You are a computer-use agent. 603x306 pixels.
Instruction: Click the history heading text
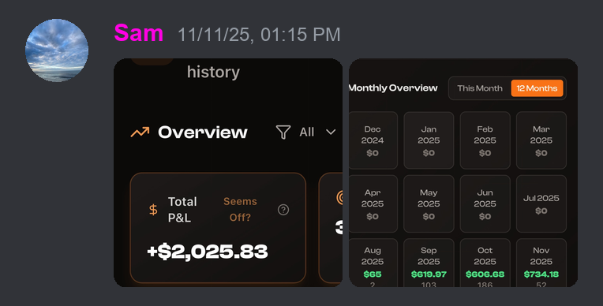point(213,72)
